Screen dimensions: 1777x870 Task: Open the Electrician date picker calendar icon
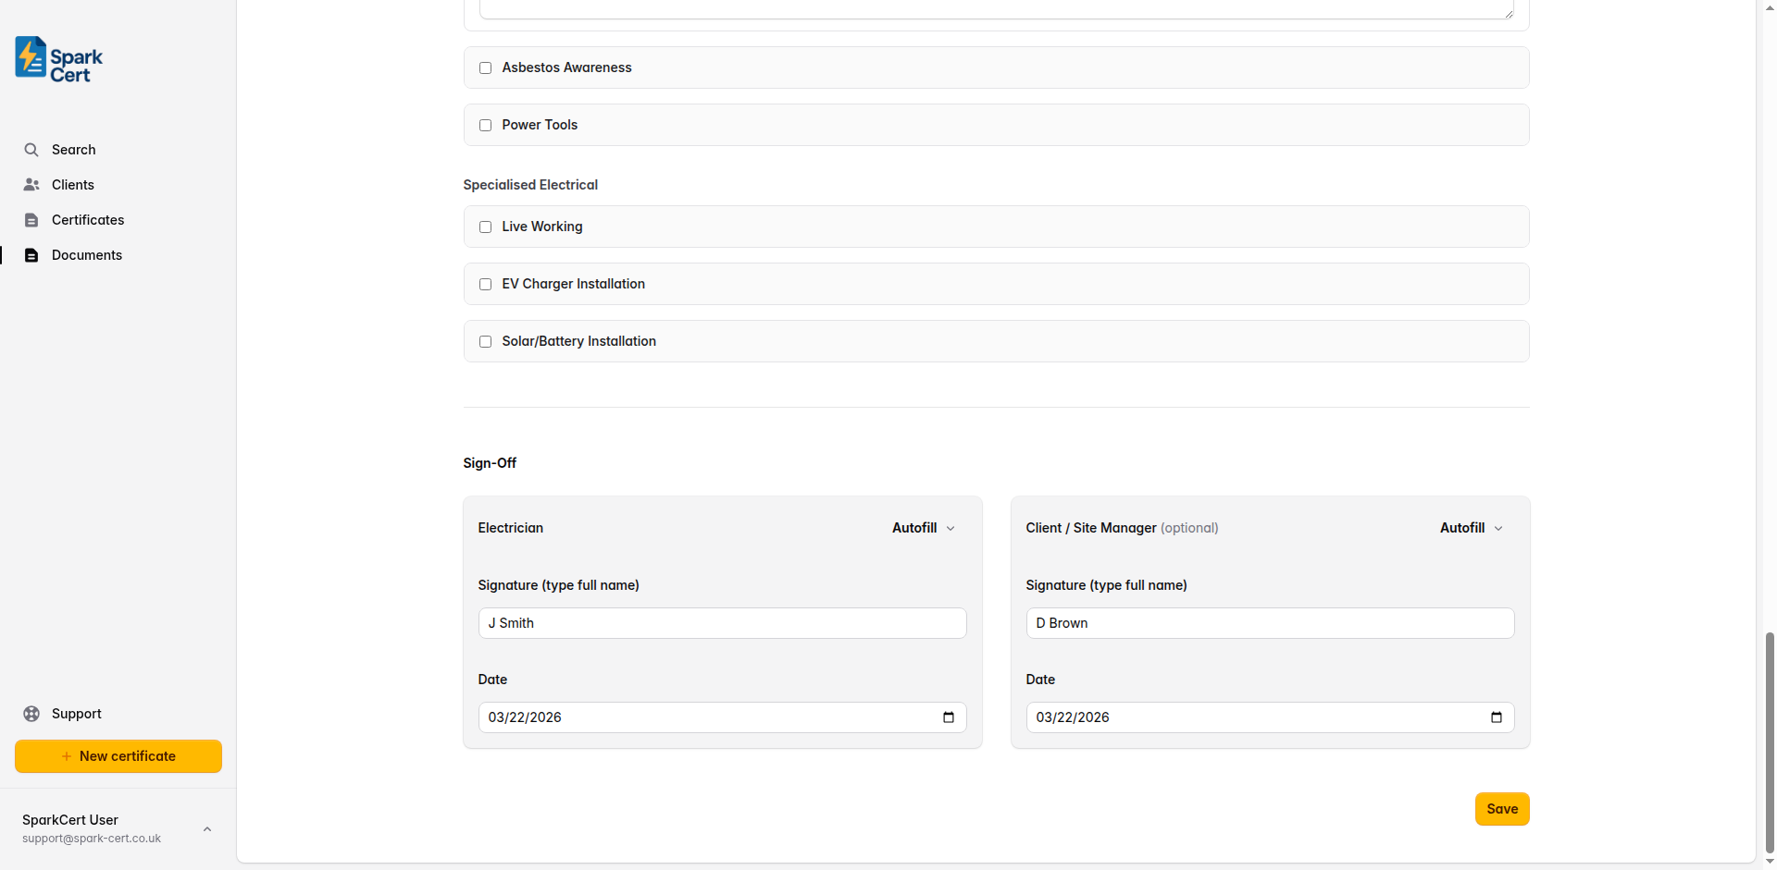click(947, 717)
